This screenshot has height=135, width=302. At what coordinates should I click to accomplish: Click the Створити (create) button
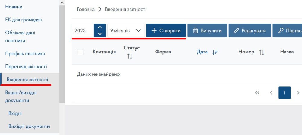tap(166, 31)
